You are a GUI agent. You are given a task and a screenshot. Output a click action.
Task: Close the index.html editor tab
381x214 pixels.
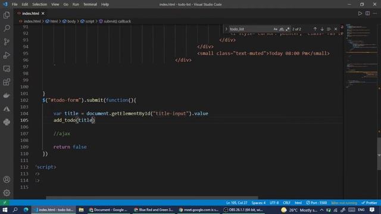click(x=43, y=14)
